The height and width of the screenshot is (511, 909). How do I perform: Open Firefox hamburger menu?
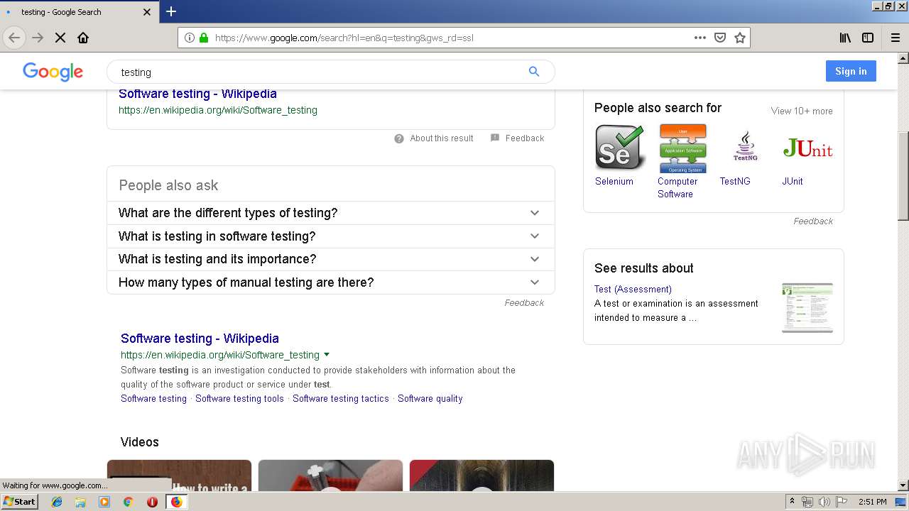tap(895, 38)
